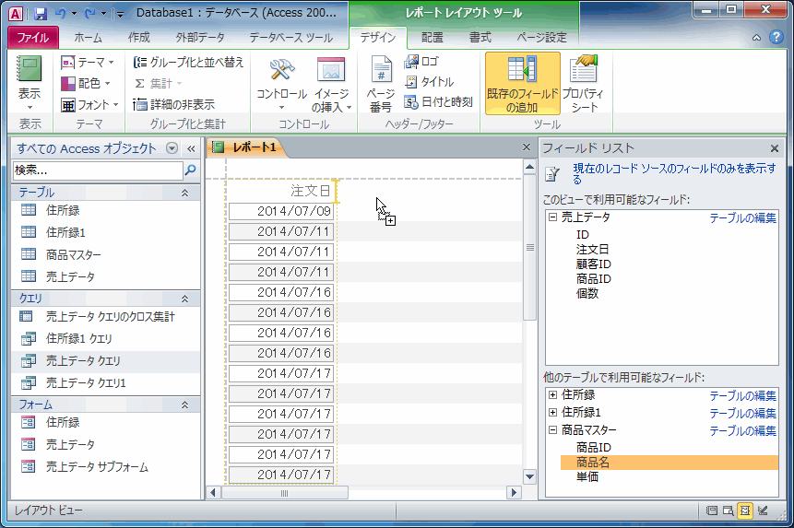Select the 単価 field
The width and height of the screenshot is (794, 528).
pos(587,477)
